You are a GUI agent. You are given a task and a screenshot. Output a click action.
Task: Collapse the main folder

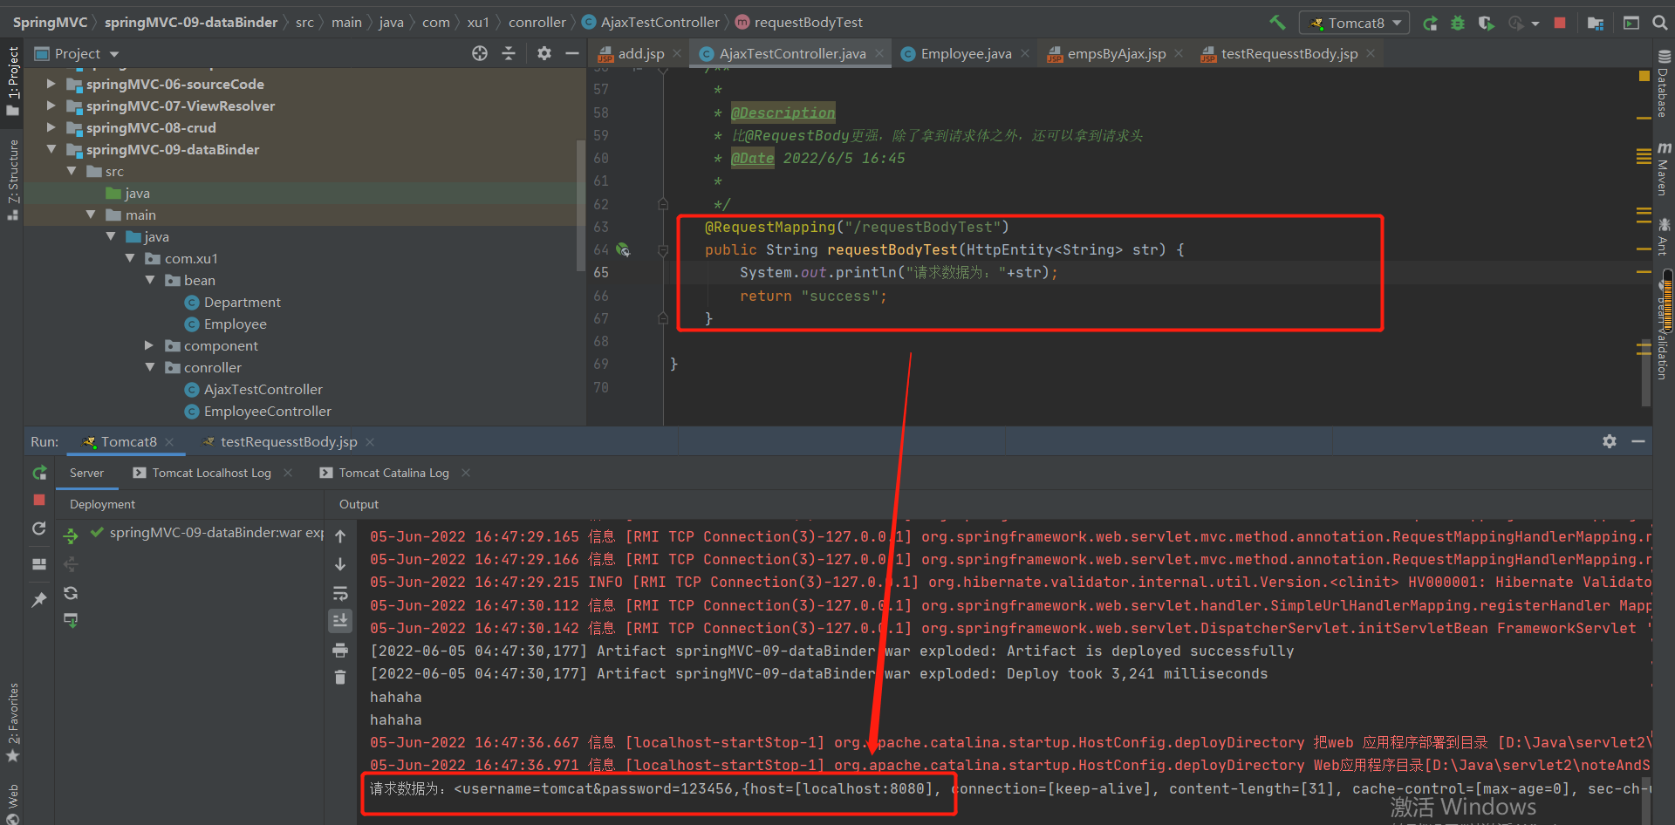click(x=91, y=215)
